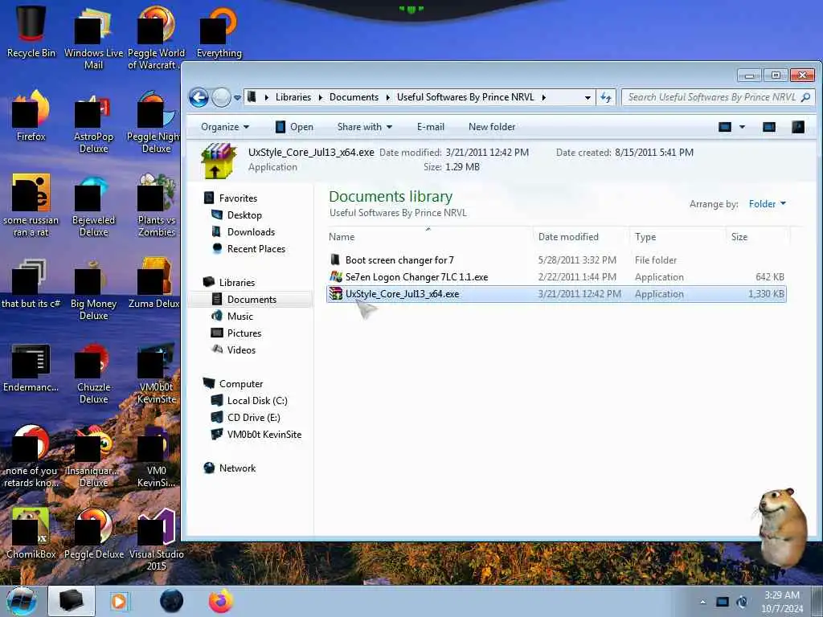
Task: Click the E-mail toolbar button
Action: [431, 127]
